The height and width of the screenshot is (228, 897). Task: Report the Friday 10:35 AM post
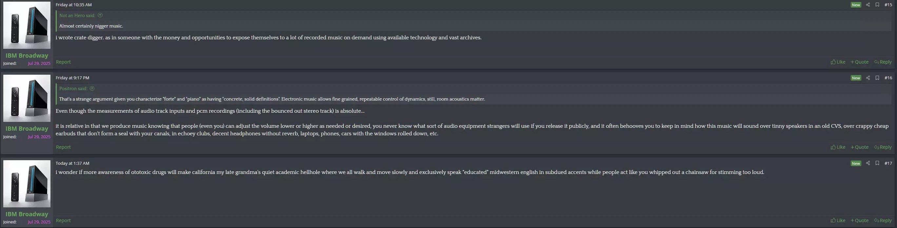coord(63,62)
